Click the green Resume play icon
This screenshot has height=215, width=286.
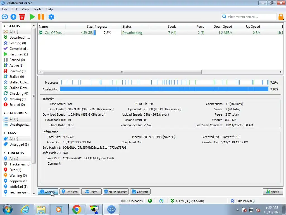[x=32, y=17]
